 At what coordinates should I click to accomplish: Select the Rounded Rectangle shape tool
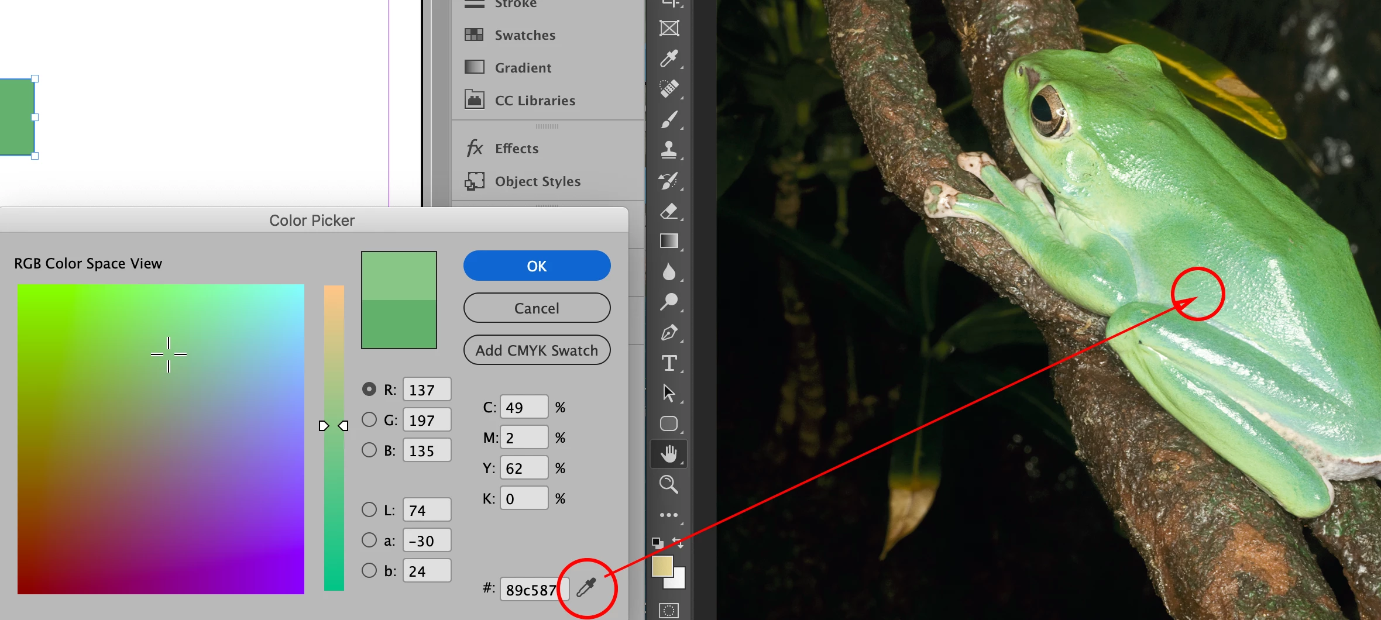(669, 423)
